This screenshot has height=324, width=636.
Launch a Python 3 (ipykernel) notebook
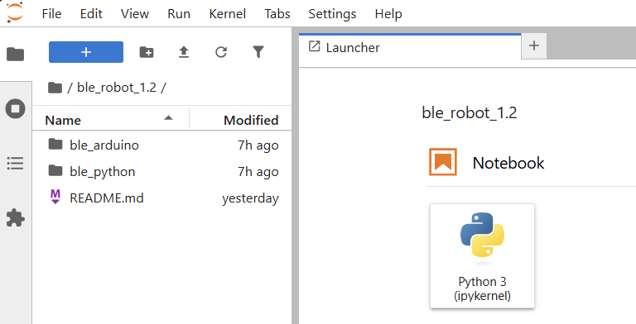[482, 256]
